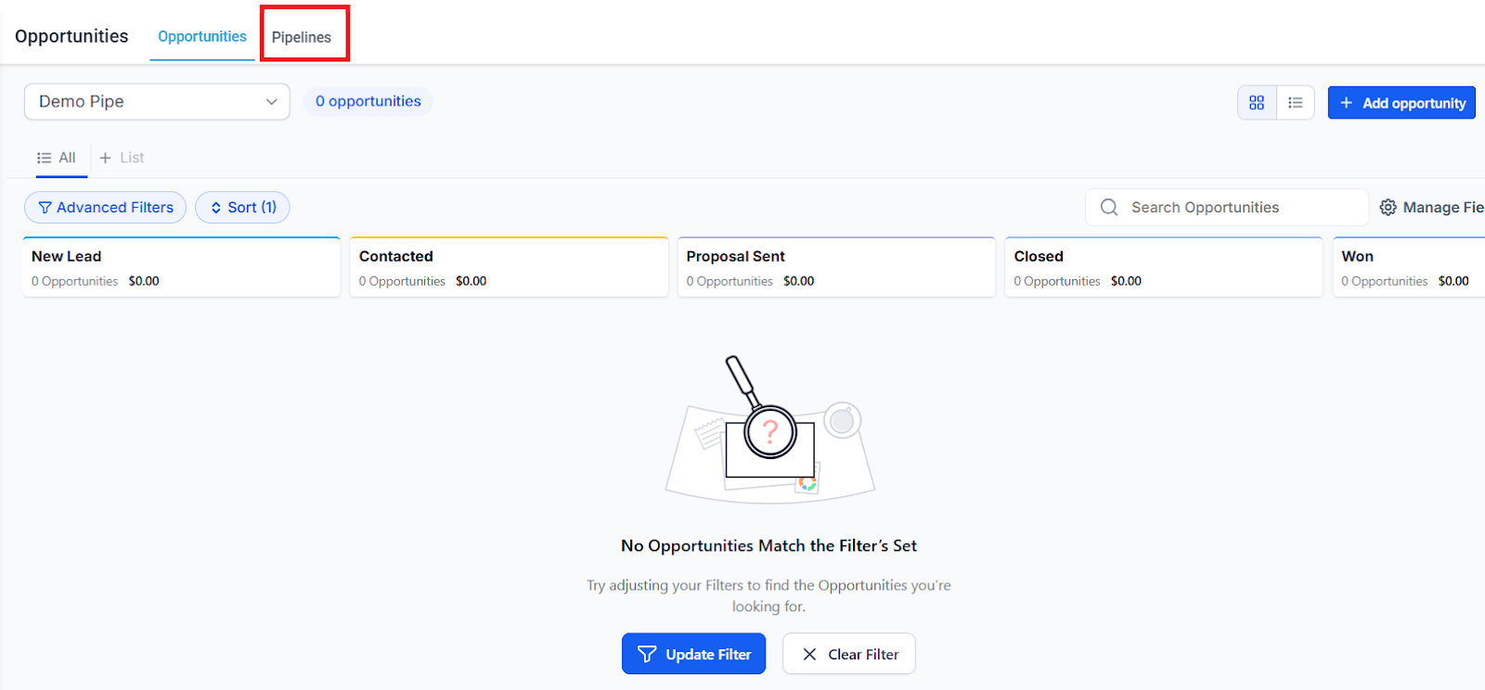This screenshot has height=690, width=1485.
Task: Click the search magnifier icon
Action: coord(1109,208)
